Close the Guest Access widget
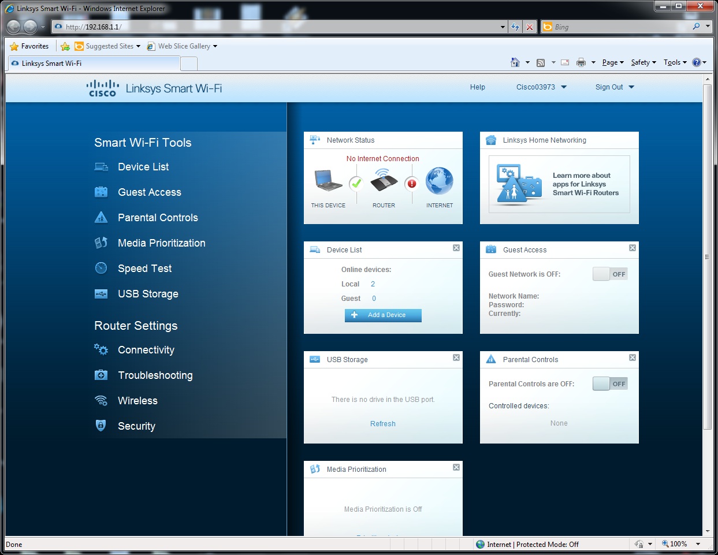The width and height of the screenshot is (718, 555). [633, 248]
